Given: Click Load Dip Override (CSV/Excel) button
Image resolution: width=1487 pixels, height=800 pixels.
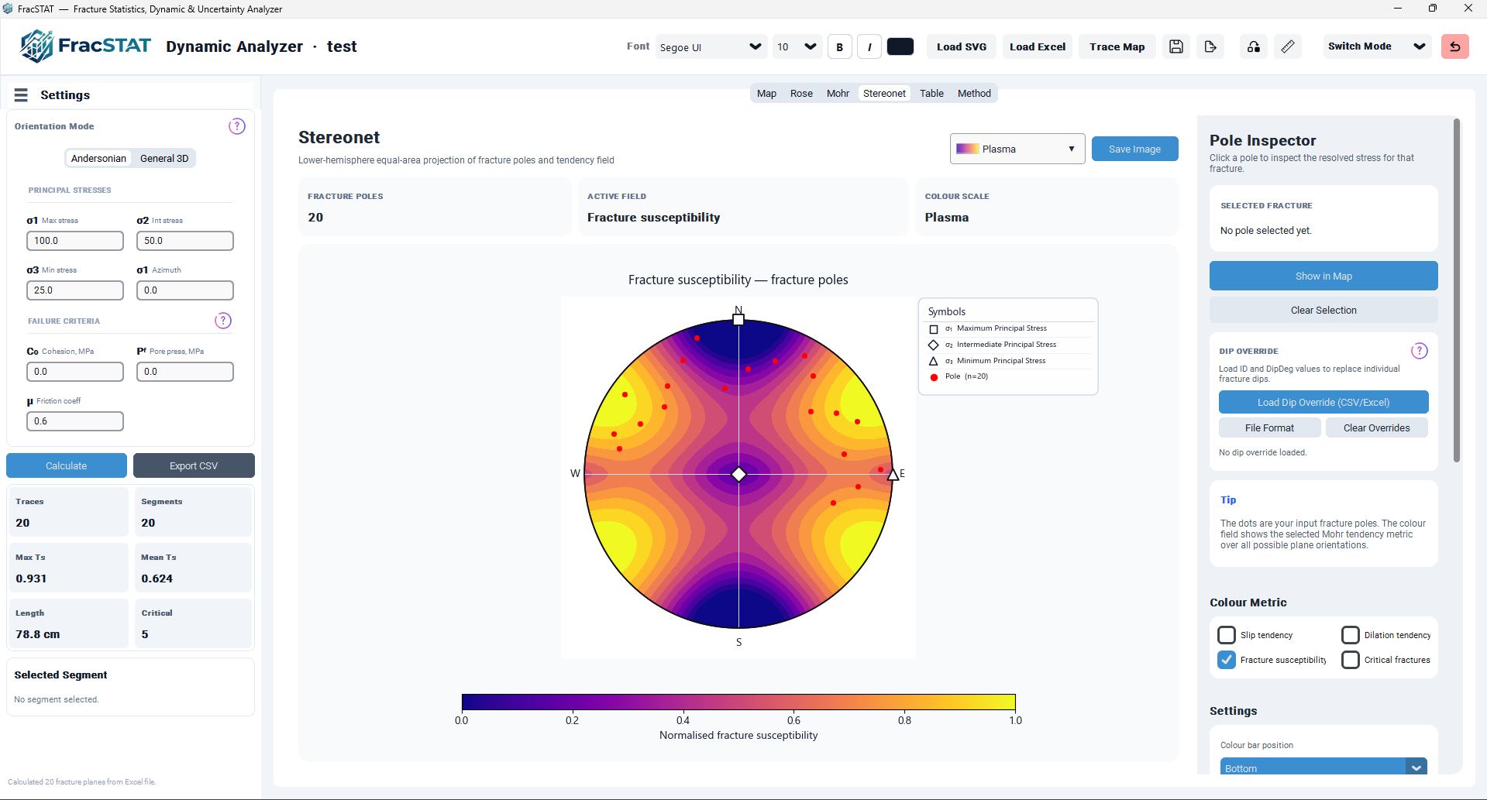Looking at the screenshot, I should click(x=1323, y=402).
